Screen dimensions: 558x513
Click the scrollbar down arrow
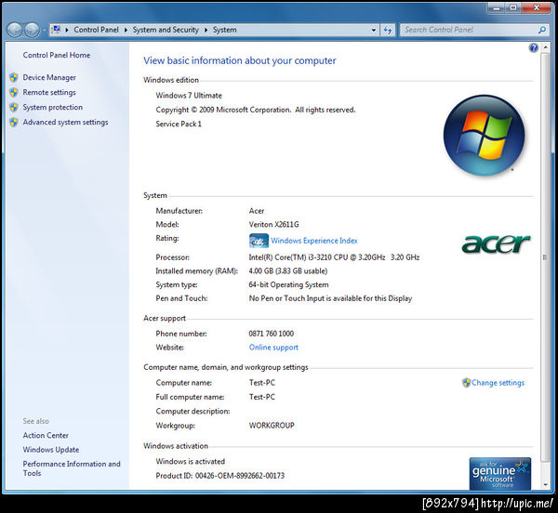[x=545, y=484]
